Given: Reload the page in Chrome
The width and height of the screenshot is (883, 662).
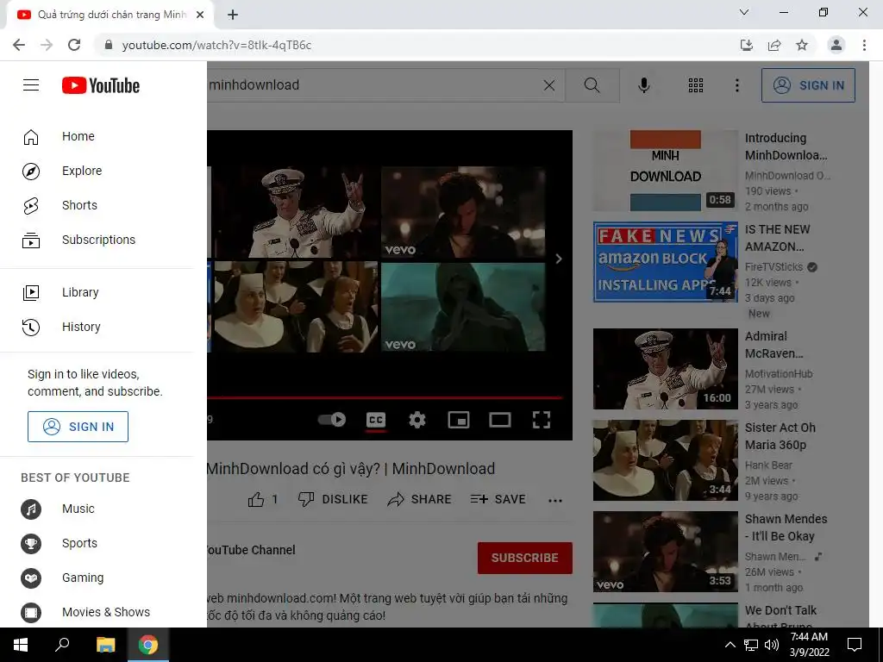Looking at the screenshot, I should [x=74, y=45].
